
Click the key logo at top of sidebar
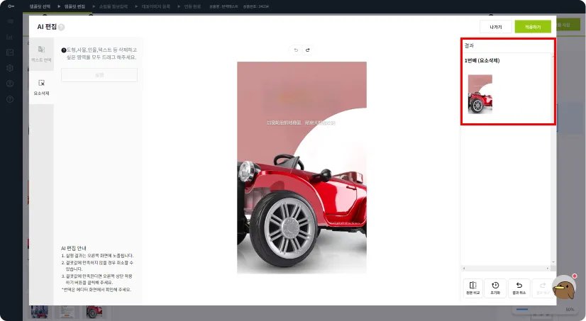11,6
